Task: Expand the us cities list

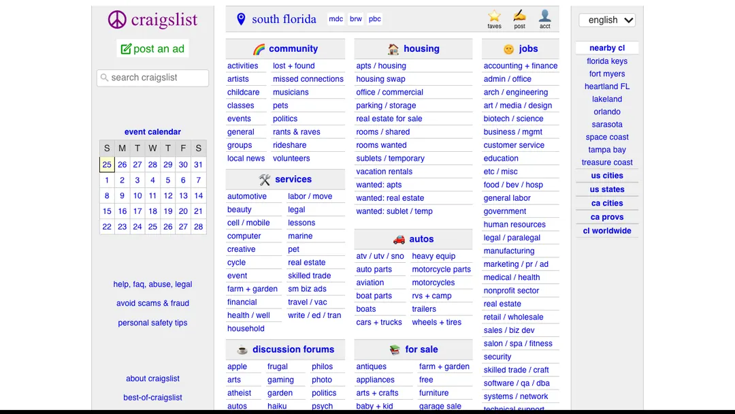Action: tap(607, 176)
